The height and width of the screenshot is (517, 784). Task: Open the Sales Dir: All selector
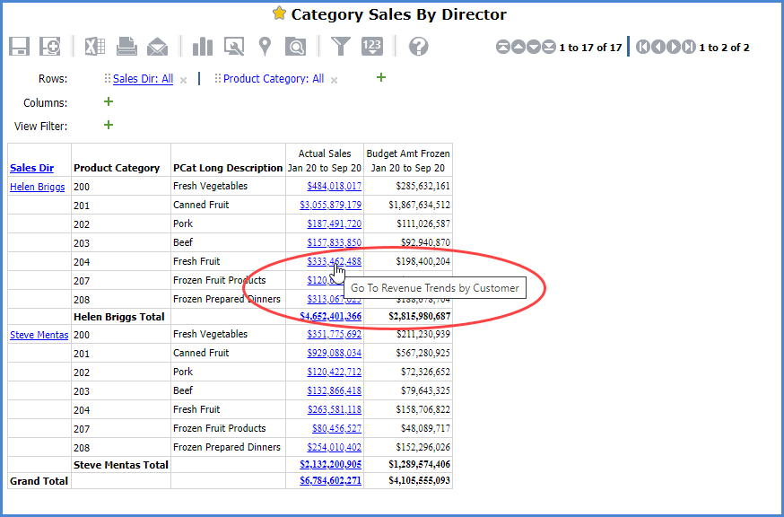(143, 79)
